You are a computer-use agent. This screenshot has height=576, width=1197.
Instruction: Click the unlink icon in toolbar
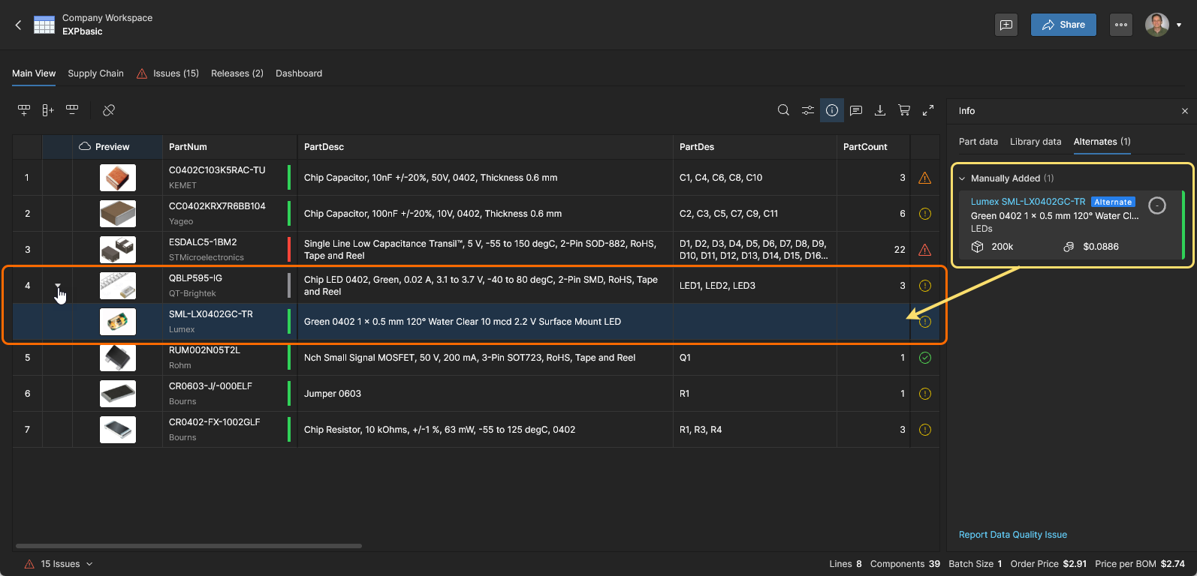(x=109, y=110)
